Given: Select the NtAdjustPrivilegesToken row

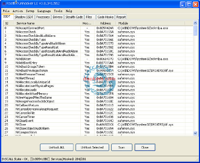Looking at the screenshot, I should (98, 71).
